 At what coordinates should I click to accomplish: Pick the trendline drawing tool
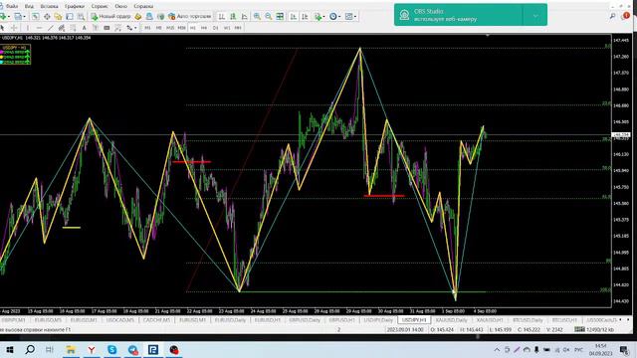[x=51, y=28]
